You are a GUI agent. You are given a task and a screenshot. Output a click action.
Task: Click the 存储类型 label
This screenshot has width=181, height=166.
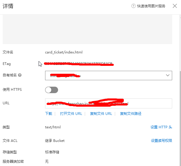click(x=10, y=152)
